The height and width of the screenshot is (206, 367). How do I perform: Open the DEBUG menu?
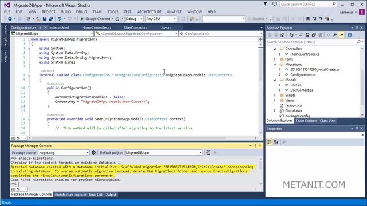[81, 12]
